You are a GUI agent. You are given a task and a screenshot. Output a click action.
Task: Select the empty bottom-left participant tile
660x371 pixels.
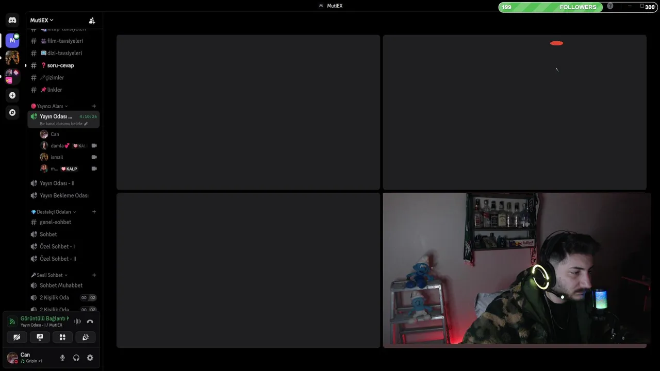[248, 271]
